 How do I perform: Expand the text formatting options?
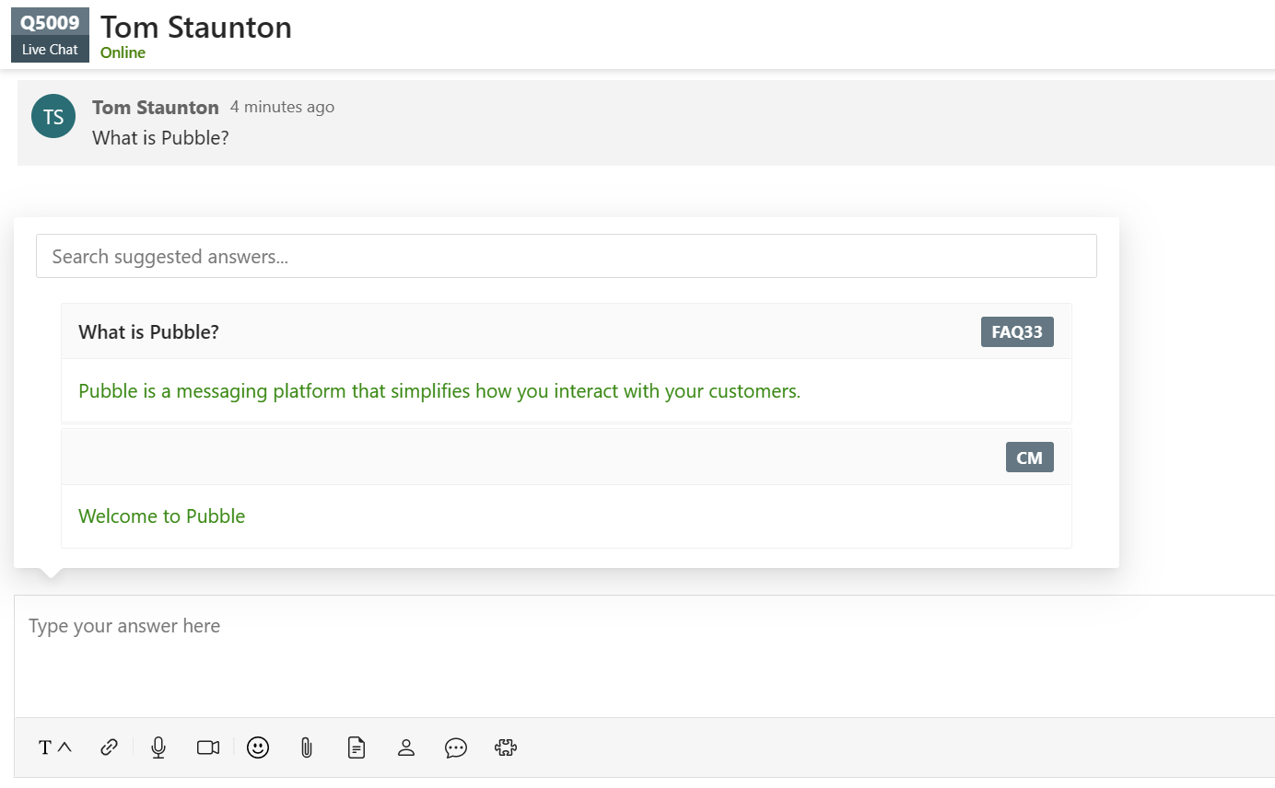pyautogui.click(x=53, y=747)
